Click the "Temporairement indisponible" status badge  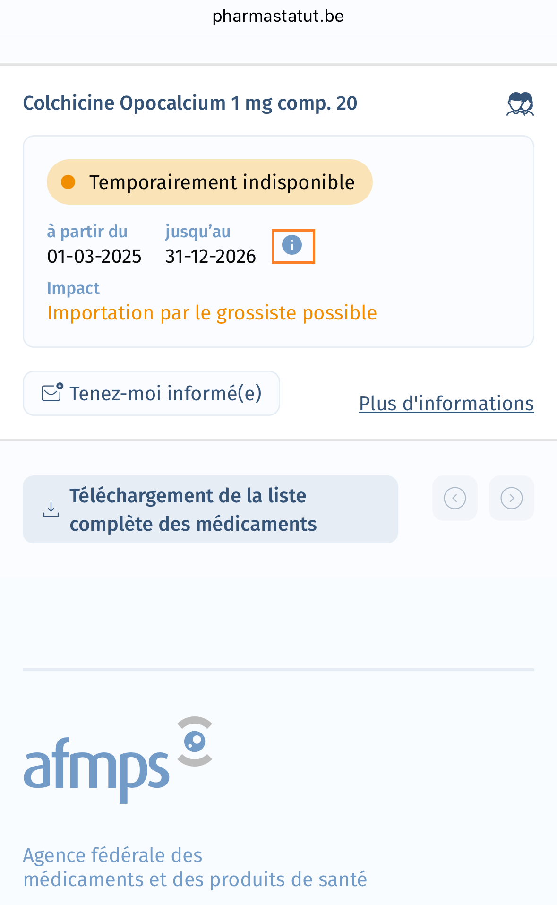pos(210,182)
